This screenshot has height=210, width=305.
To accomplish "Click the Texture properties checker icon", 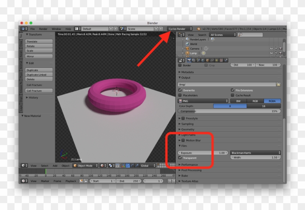I will (x=221, y=60).
